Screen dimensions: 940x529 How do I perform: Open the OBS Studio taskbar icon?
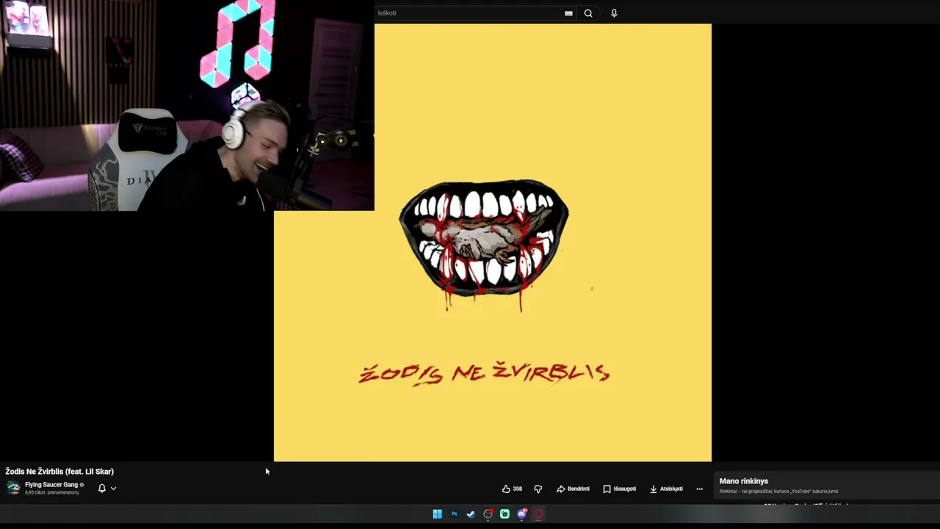pyautogui.click(x=488, y=514)
